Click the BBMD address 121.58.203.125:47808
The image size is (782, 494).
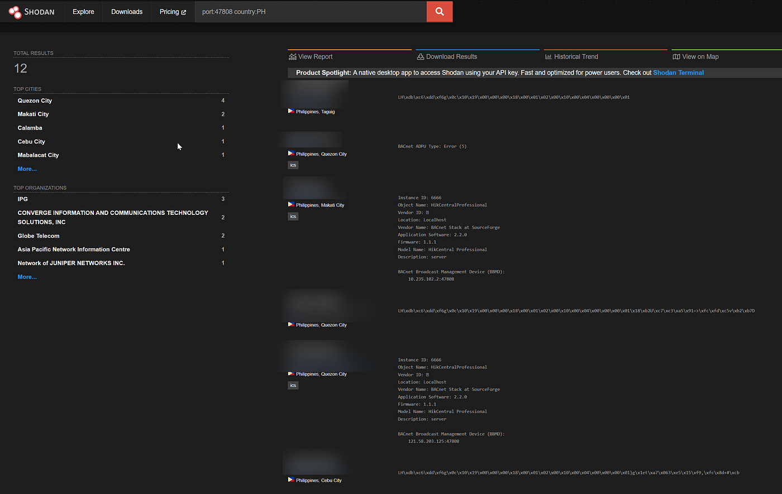(x=433, y=441)
